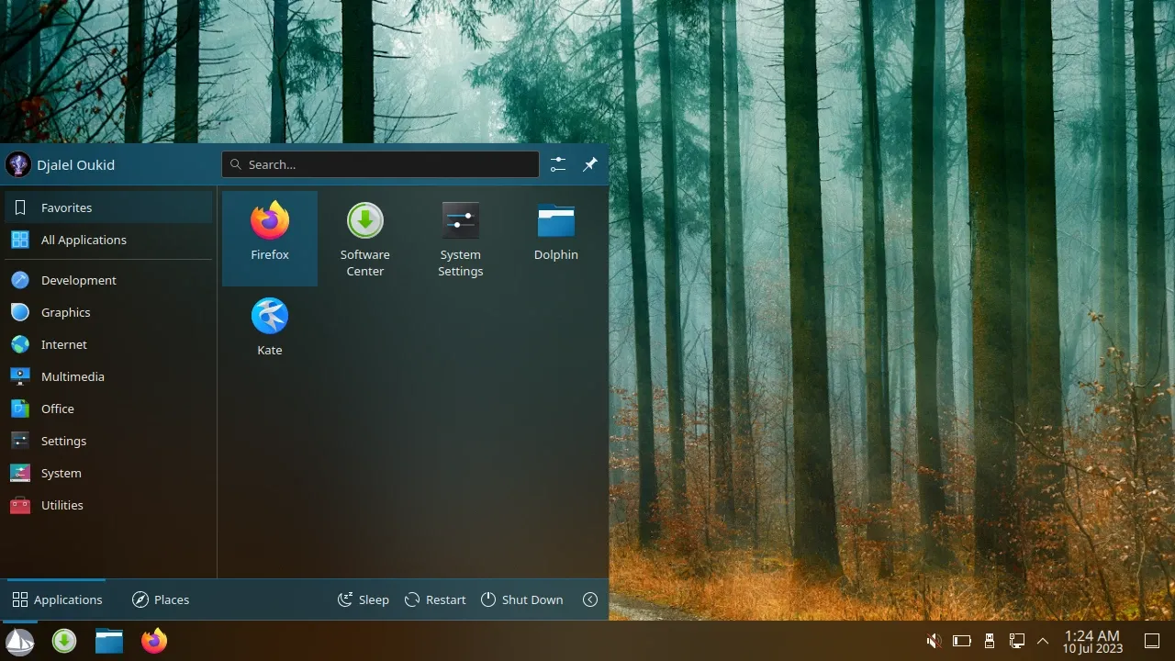This screenshot has height=661, width=1175.
Task: Launch Firefox from the favorites grid
Action: point(270,238)
